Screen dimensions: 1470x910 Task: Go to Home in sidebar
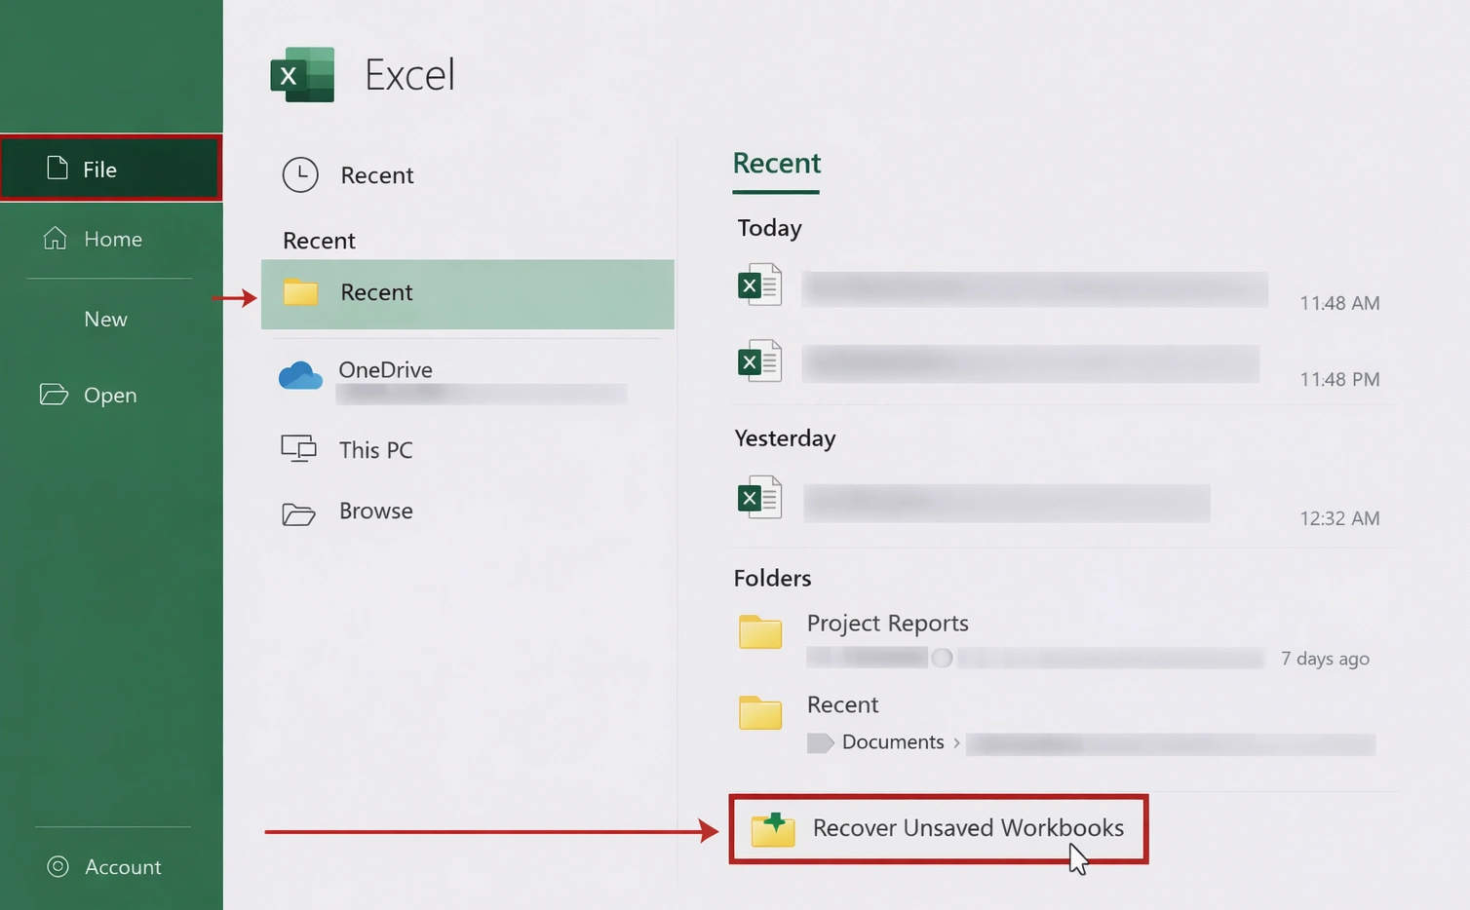coord(111,239)
